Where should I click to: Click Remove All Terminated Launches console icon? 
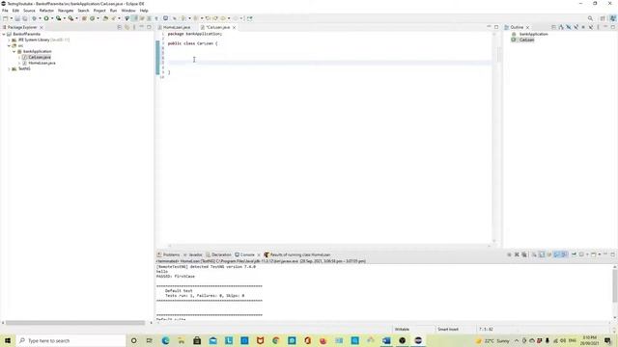524,254
